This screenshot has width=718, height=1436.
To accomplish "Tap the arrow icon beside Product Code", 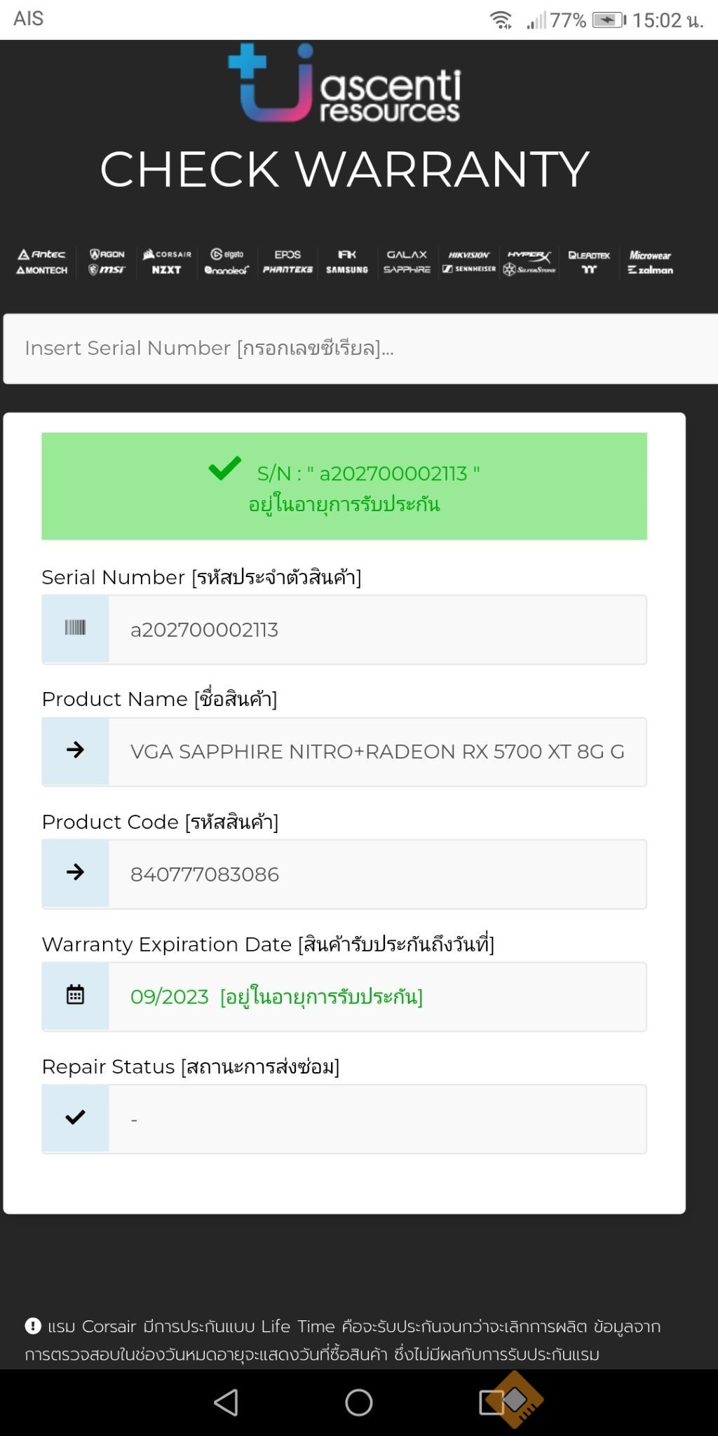I will [75, 872].
